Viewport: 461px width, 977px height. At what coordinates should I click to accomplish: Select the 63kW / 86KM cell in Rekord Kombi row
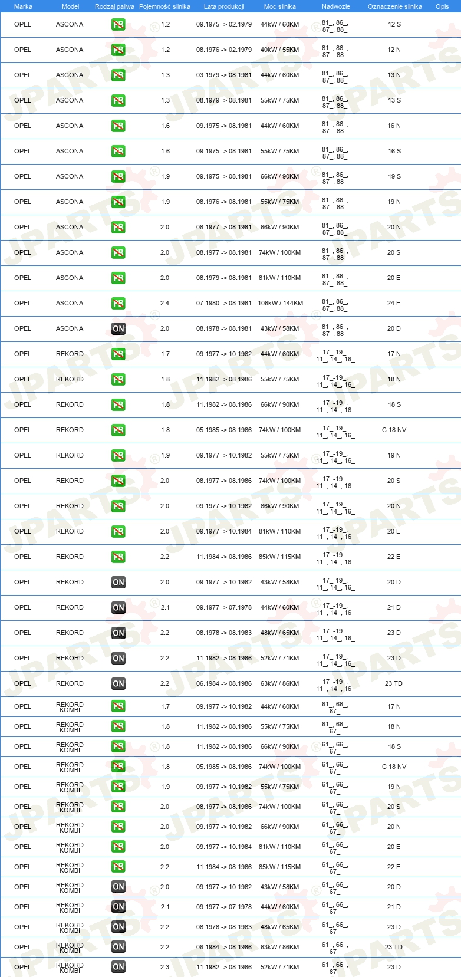click(x=279, y=947)
